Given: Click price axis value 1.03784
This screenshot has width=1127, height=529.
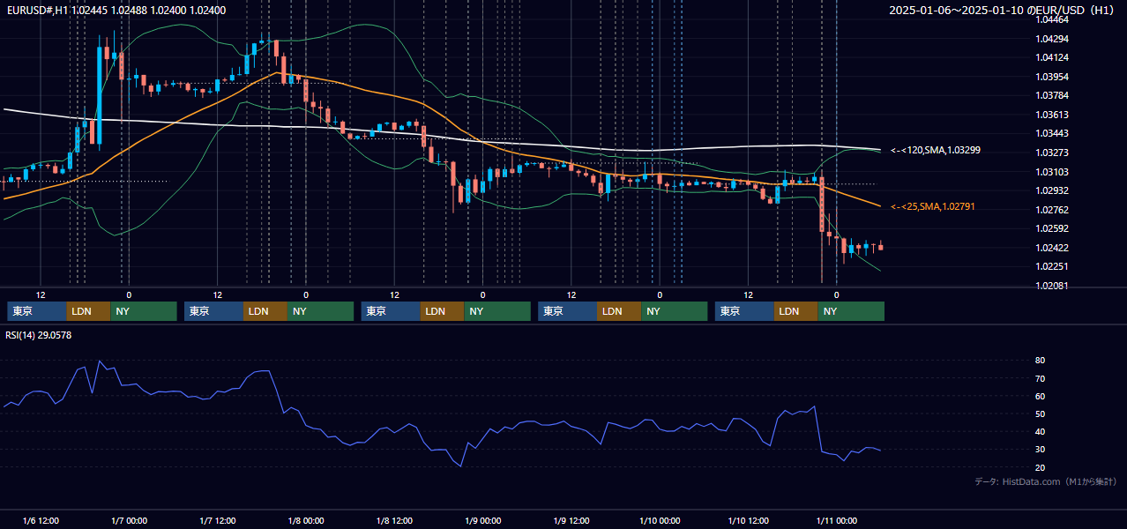Looking at the screenshot, I should (x=1052, y=95).
